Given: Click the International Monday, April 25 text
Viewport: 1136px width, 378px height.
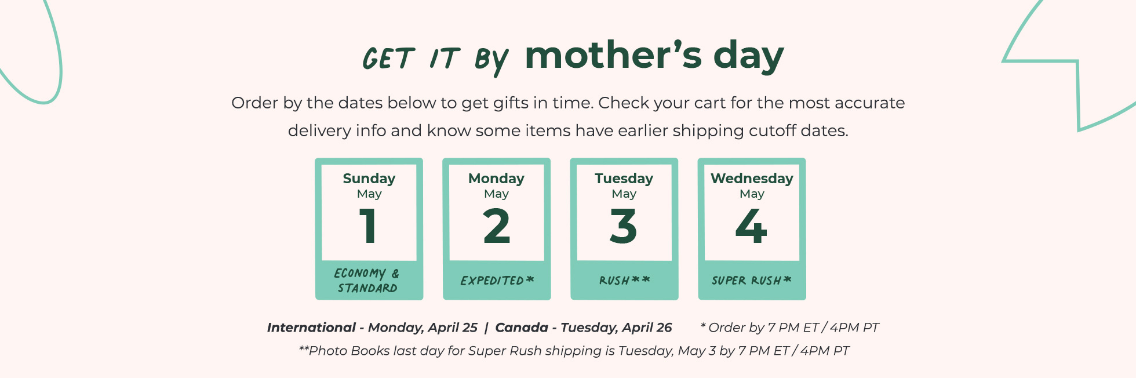Looking at the screenshot, I should (372, 328).
